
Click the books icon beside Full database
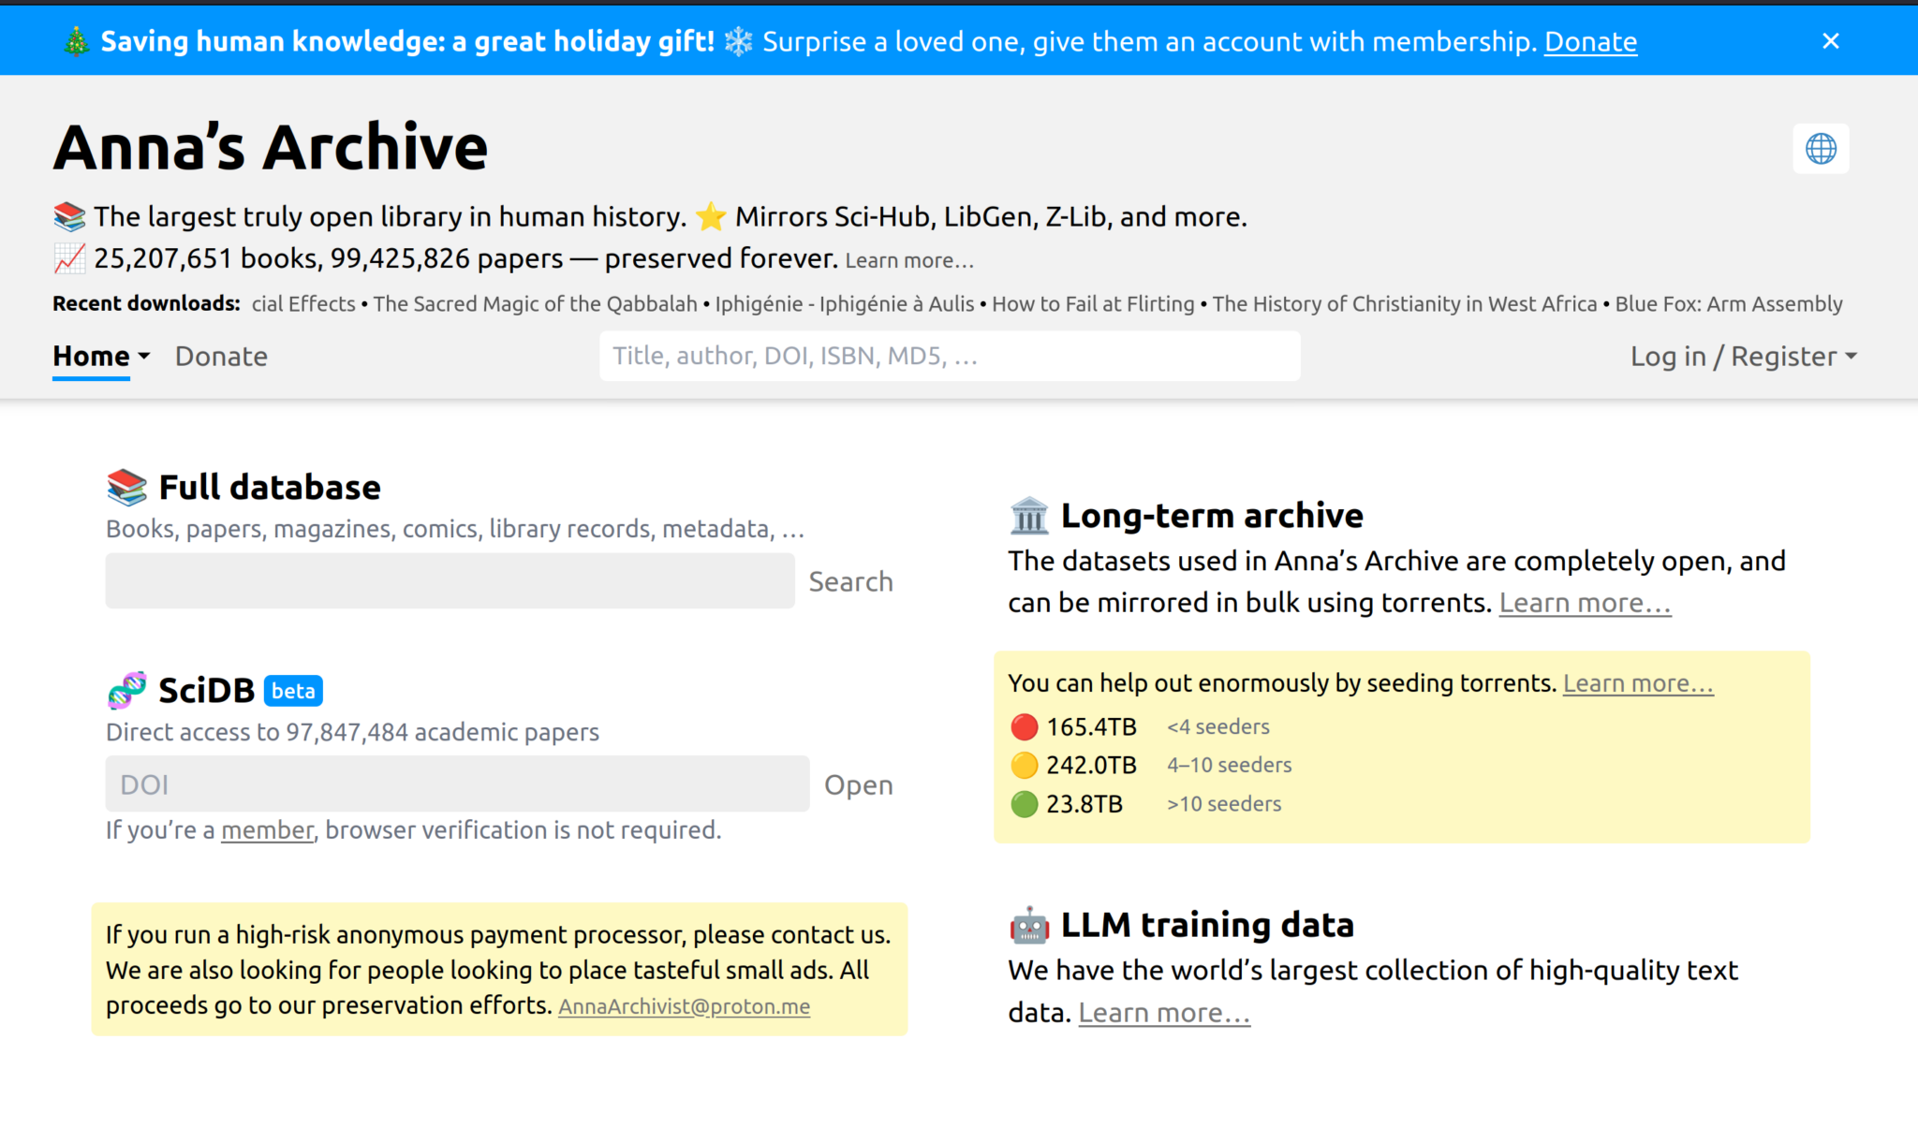[x=125, y=486]
